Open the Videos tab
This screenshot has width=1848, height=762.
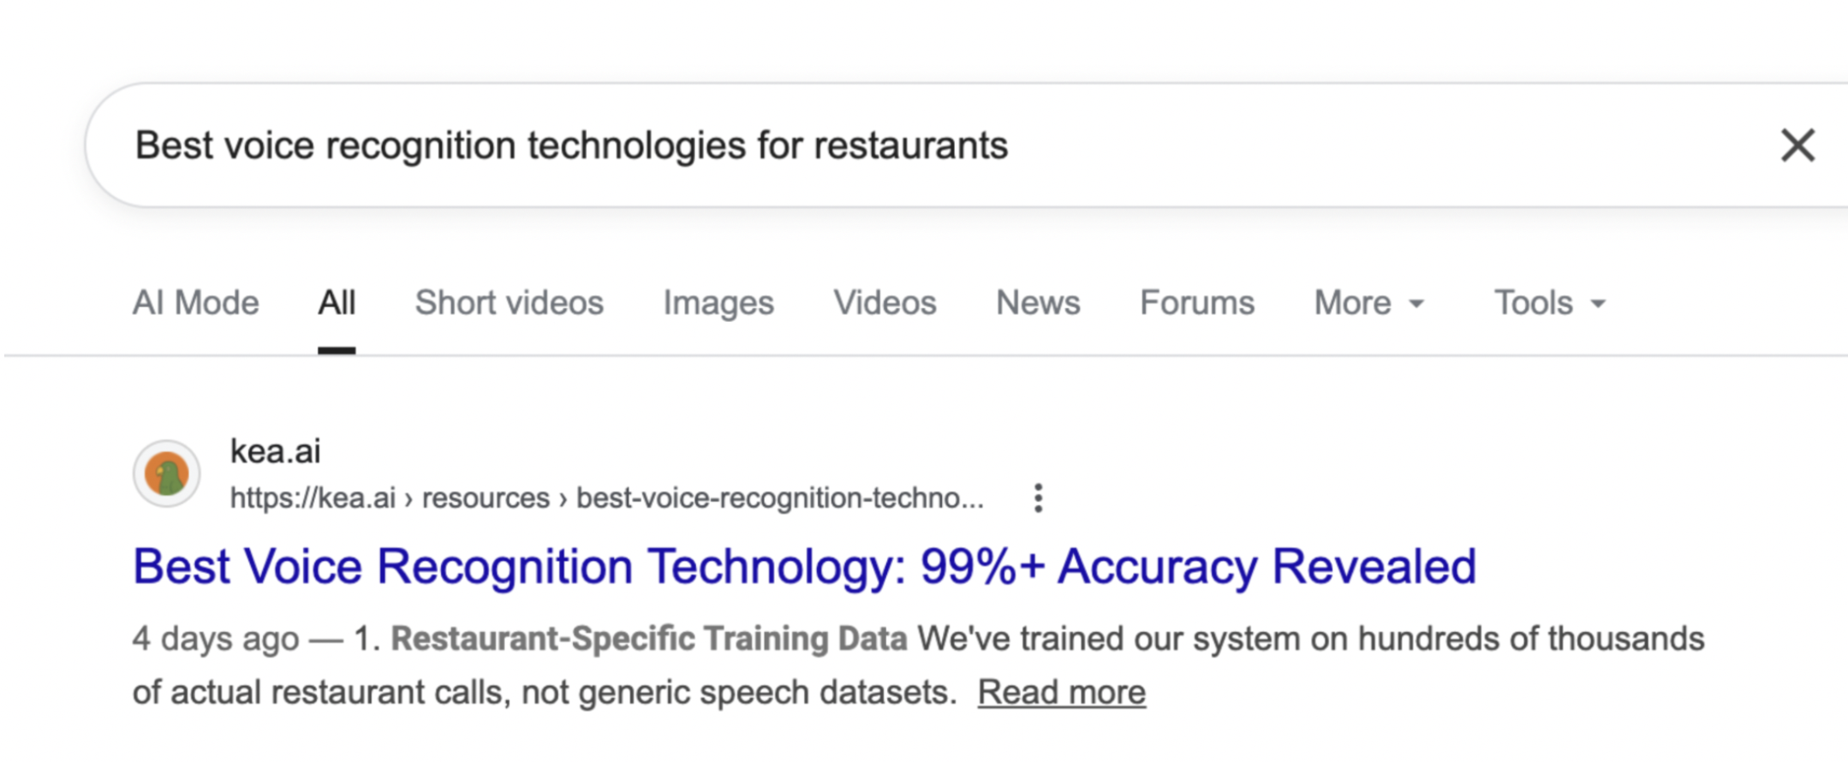pyautogui.click(x=885, y=303)
